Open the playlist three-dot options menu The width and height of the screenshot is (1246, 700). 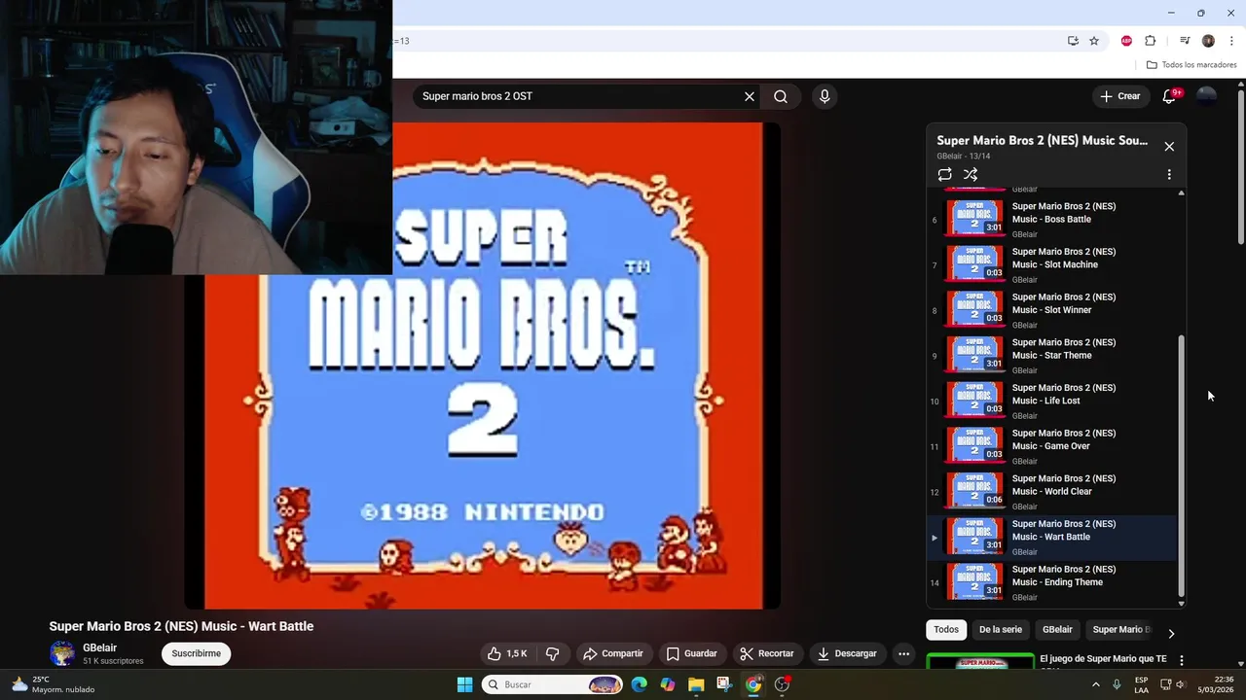(1169, 175)
